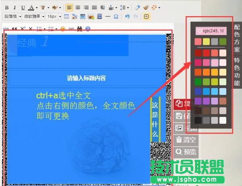Click the orange T text effect icon
Screen dimensions: 242x186
pos(43,8)
